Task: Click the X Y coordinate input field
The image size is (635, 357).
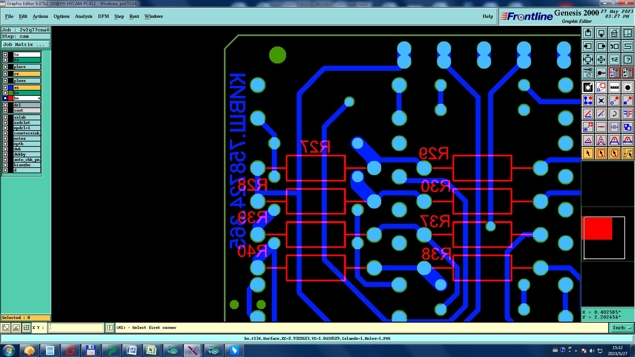Action: coord(76,328)
